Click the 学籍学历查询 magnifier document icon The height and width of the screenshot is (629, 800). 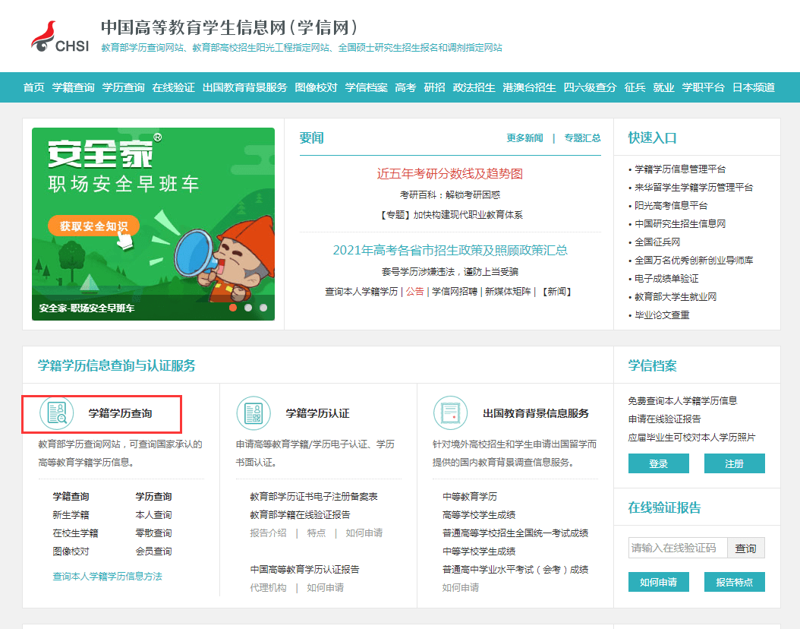coord(57,413)
